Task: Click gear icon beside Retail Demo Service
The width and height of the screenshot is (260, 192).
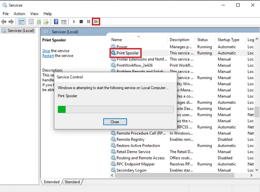Action: pyautogui.click(x=113, y=152)
